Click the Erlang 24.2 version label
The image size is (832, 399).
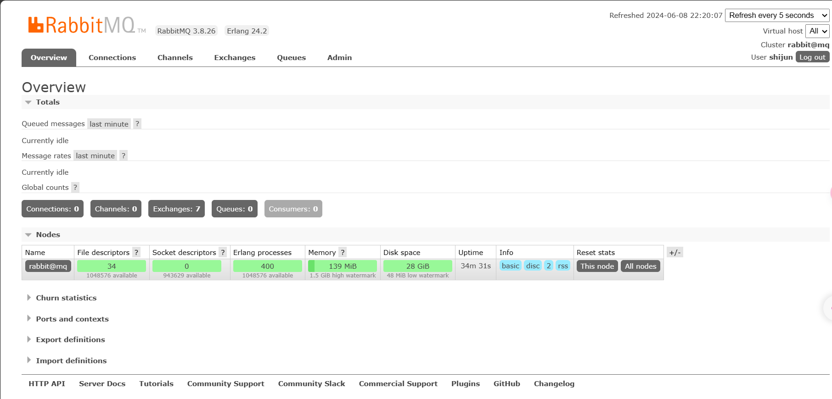coord(247,31)
